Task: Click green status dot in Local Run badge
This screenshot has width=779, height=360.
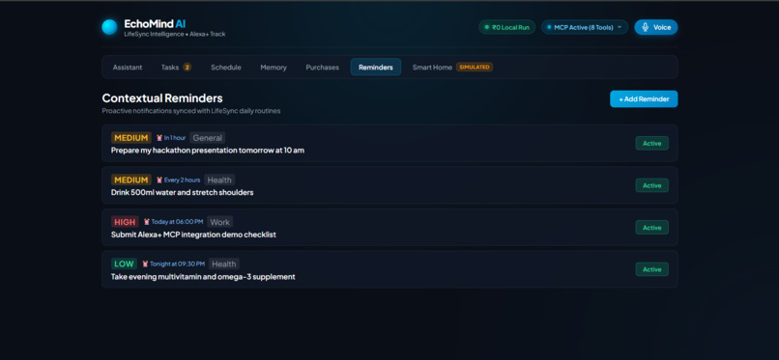Action: point(487,27)
